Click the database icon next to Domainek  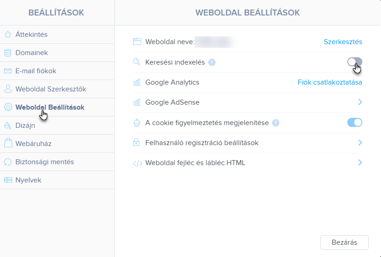pos(8,53)
